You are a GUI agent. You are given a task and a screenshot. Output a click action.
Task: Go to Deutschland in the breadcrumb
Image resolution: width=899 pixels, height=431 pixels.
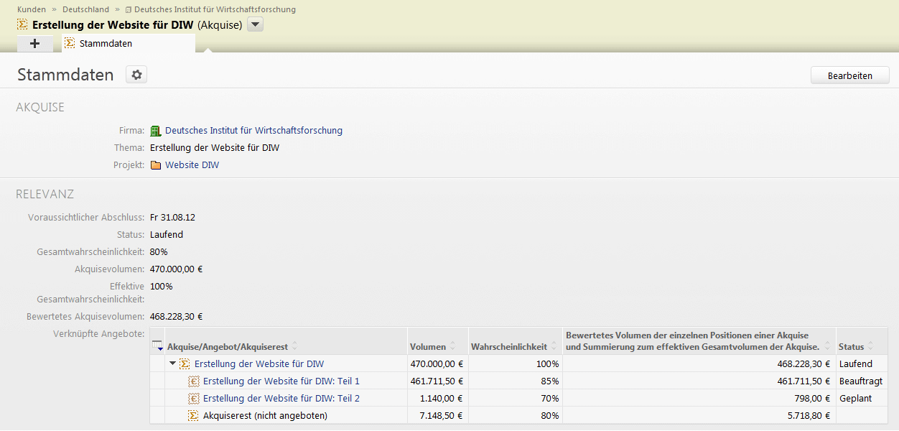(86, 10)
